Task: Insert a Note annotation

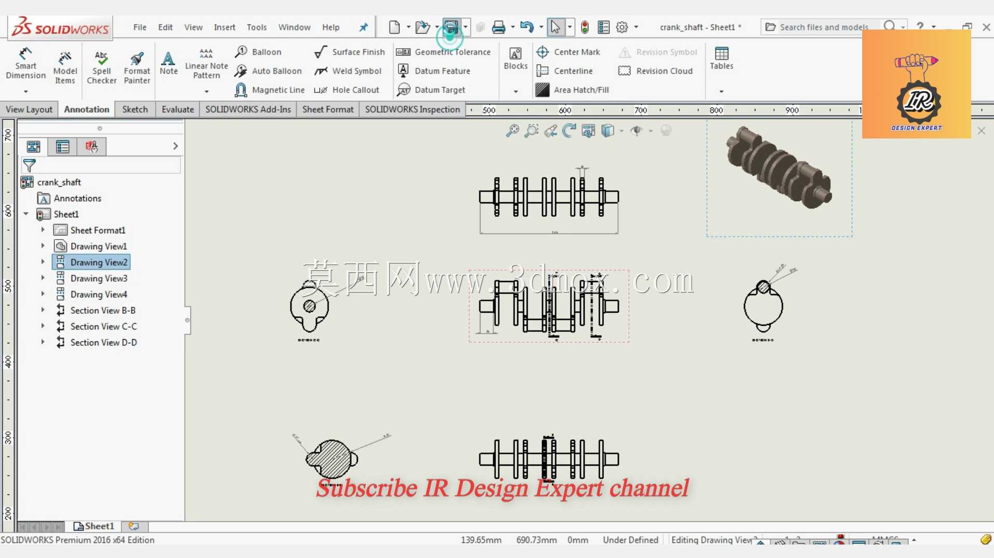Action: point(169,63)
